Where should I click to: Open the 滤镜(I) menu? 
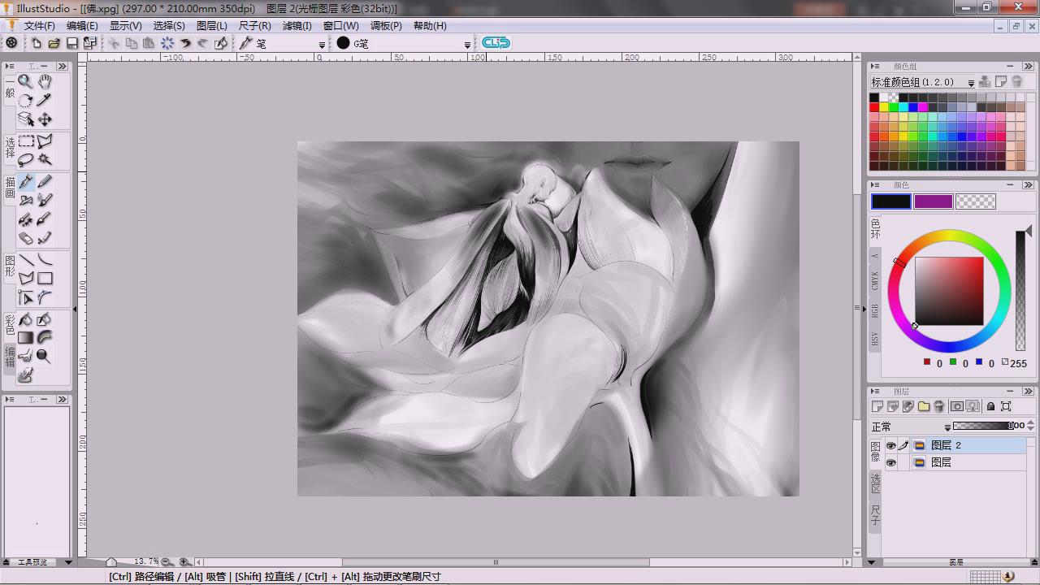[297, 26]
